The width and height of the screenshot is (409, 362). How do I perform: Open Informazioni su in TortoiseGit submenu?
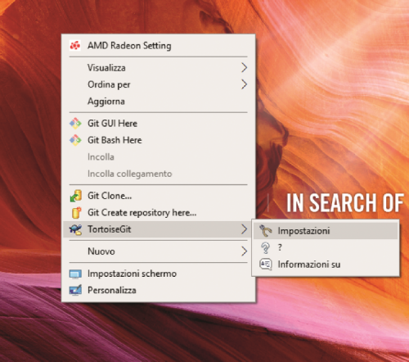click(x=326, y=265)
